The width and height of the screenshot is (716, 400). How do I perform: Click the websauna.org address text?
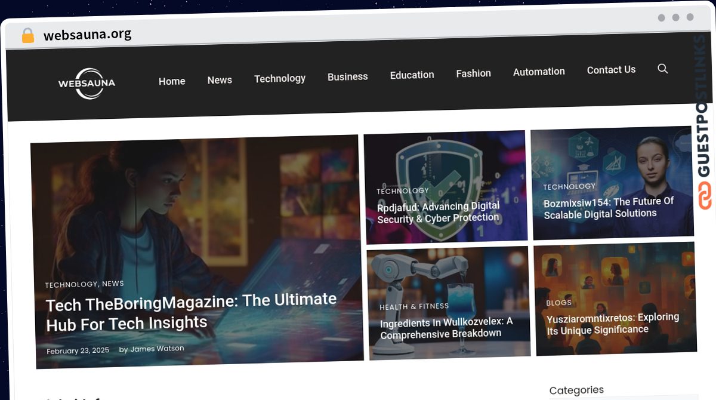point(87,35)
